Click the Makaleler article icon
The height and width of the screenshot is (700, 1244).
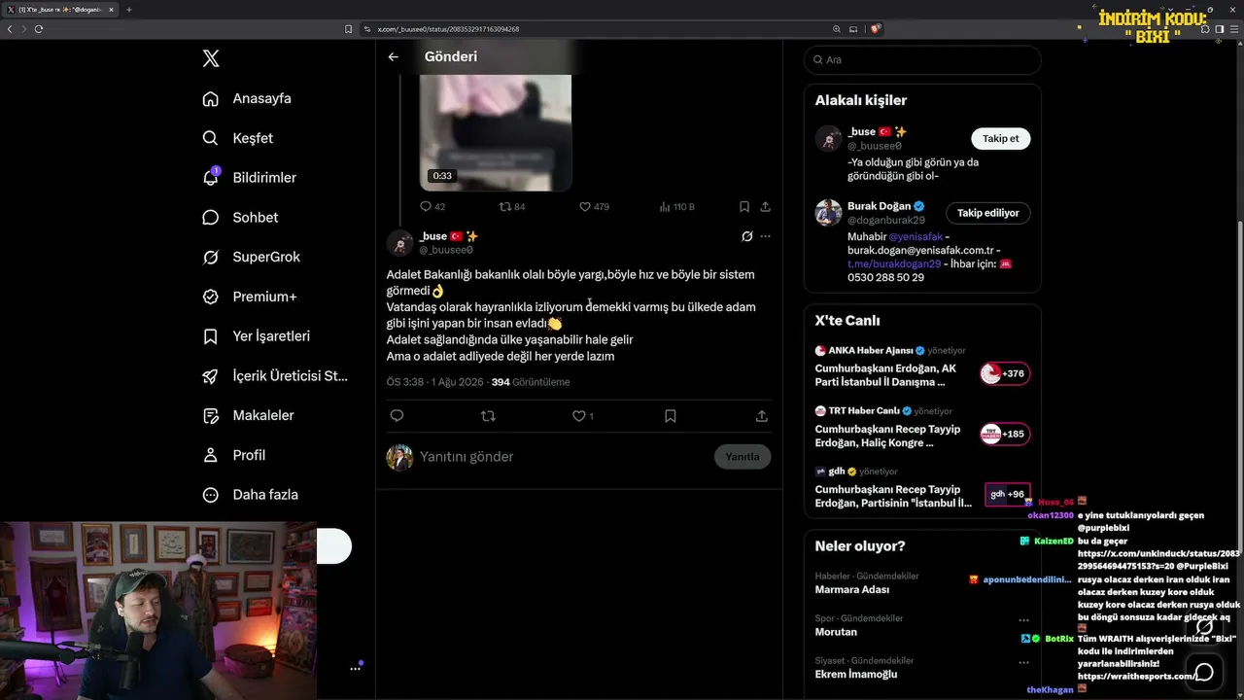coord(210,415)
